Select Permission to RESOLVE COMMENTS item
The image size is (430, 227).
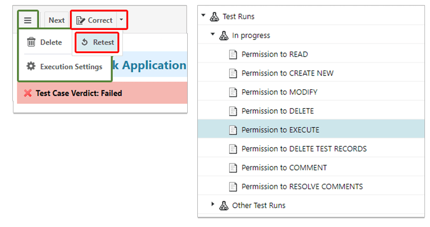(302, 187)
